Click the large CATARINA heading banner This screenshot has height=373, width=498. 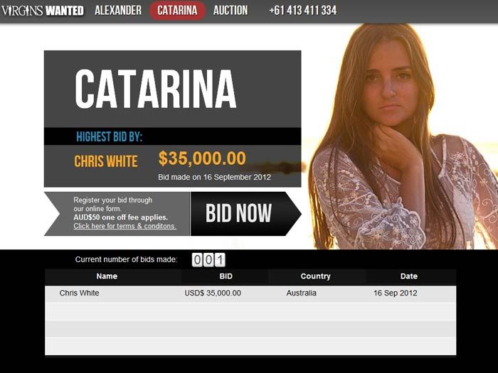[172, 89]
